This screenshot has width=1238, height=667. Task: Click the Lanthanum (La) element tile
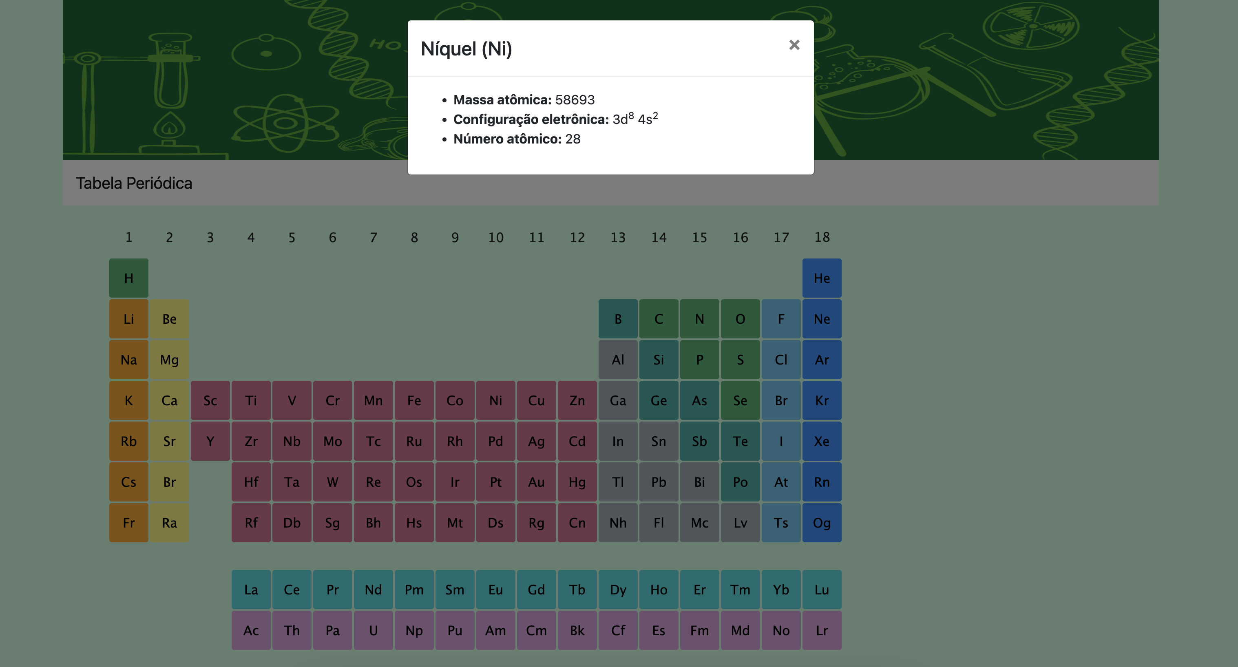click(251, 589)
